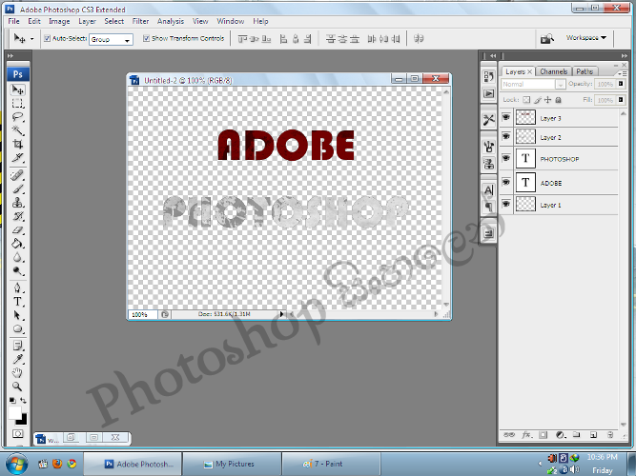
Task: Select the Ellipse shape tool
Action: [18, 328]
